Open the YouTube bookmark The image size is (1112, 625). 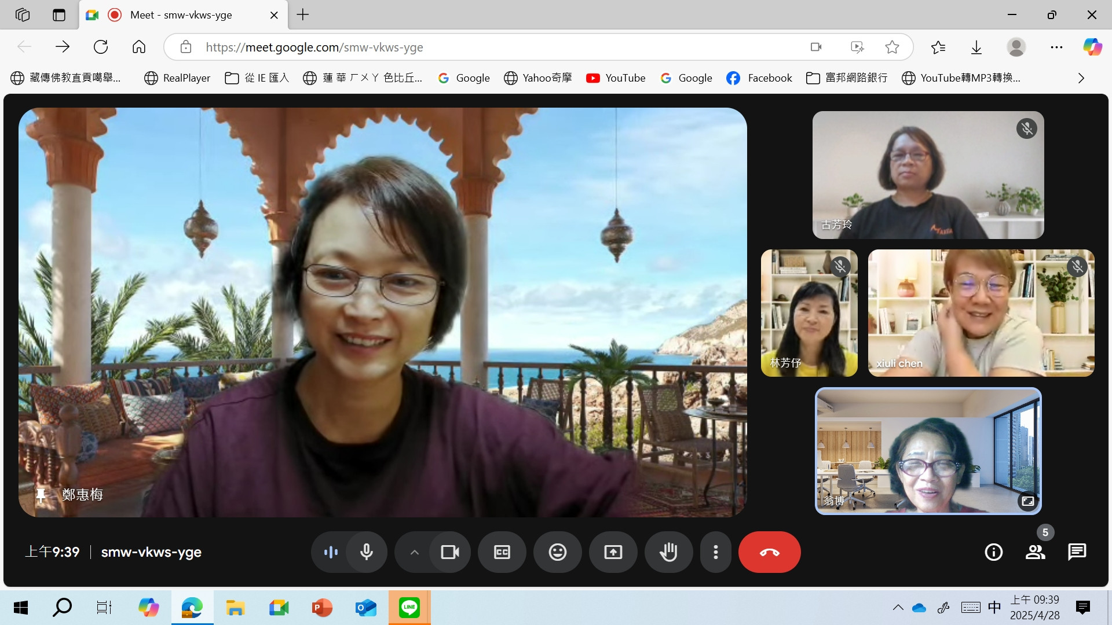click(615, 78)
